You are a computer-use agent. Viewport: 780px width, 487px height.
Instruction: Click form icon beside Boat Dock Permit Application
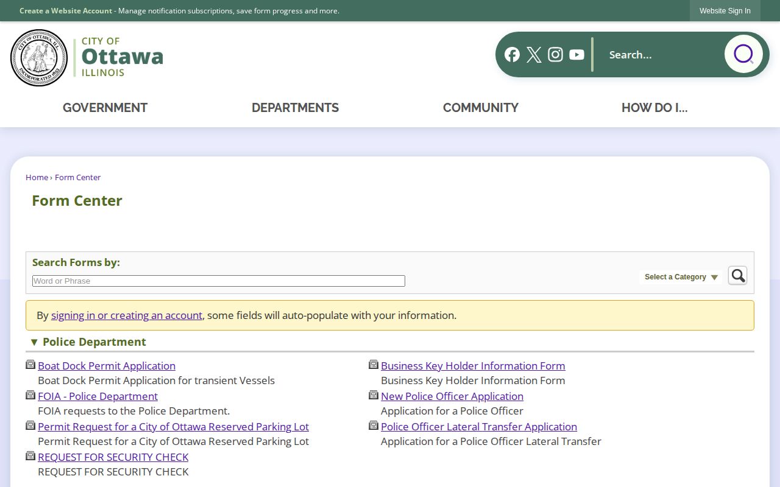(30, 365)
